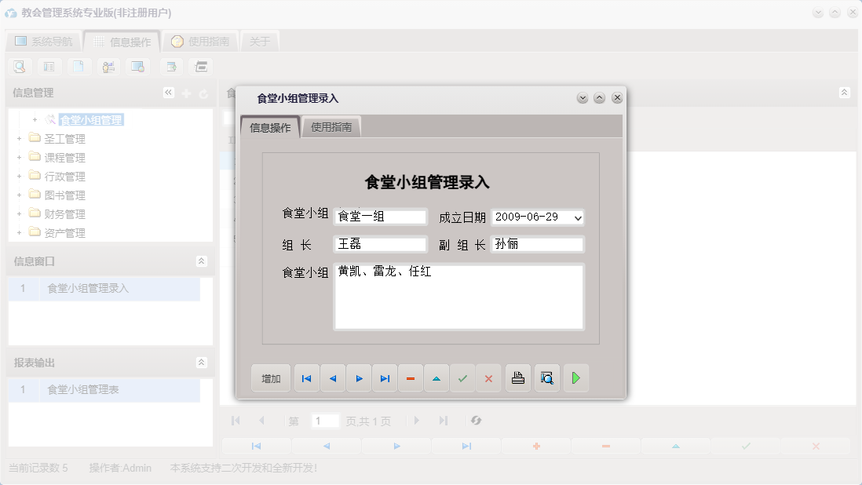Expand the 圣工管理 tree node
The height and width of the screenshot is (485, 862).
point(18,138)
